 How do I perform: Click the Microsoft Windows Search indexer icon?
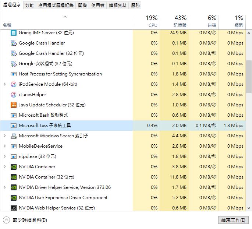pyautogui.click(x=14, y=136)
